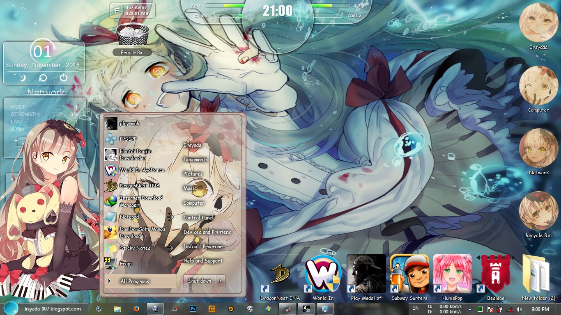The width and height of the screenshot is (561, 315).
Task: Open the Shut down options arrow
Action: (221, 281)
